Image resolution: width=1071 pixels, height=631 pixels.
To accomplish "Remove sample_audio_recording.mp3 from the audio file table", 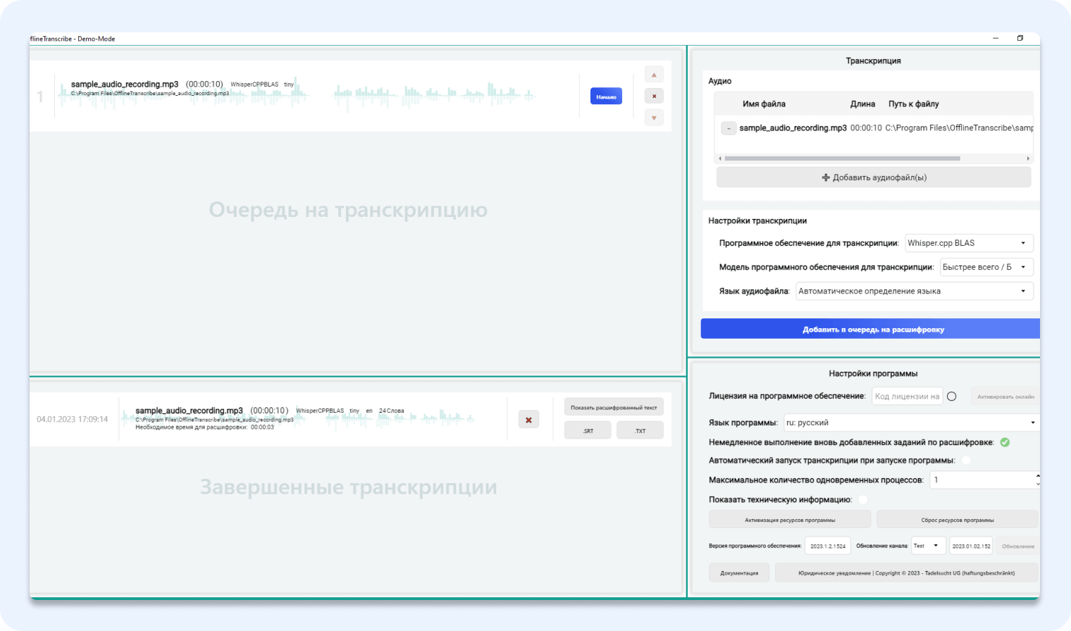I will coord(729,128).
